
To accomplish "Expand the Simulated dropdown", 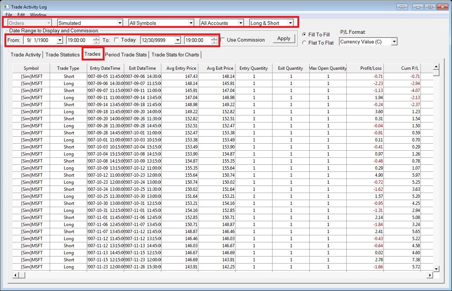I will point(119,23).
